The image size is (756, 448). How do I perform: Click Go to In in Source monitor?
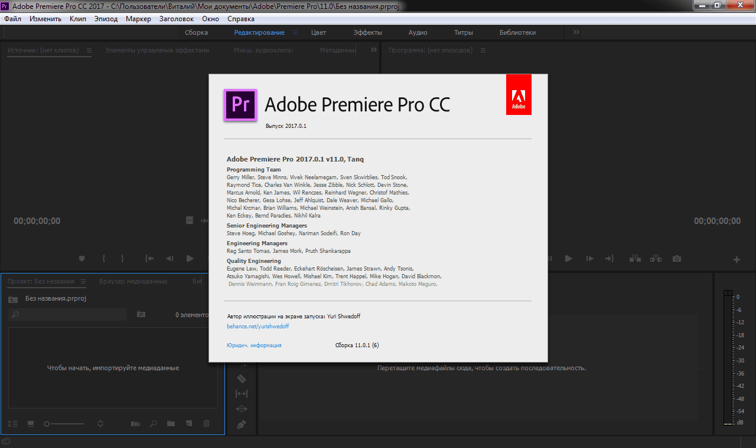pyautogui.click(x=149, y=258)
